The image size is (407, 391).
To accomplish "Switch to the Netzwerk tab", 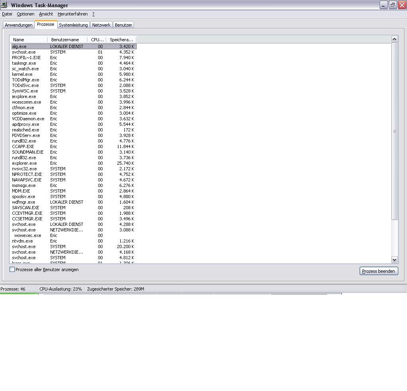I will (101, 25).
